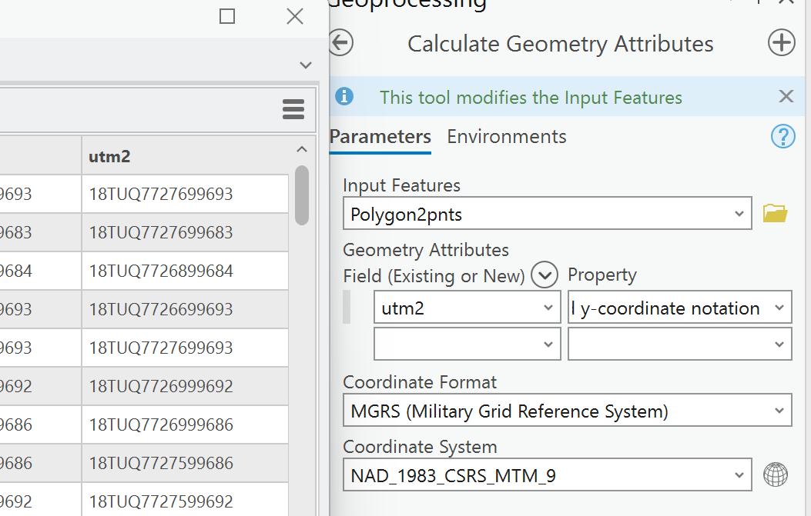The width and height of the screenshot is (811, 516).
Task: Open the Property y-coordinate notation dropdown
Action: pos(779,308)
